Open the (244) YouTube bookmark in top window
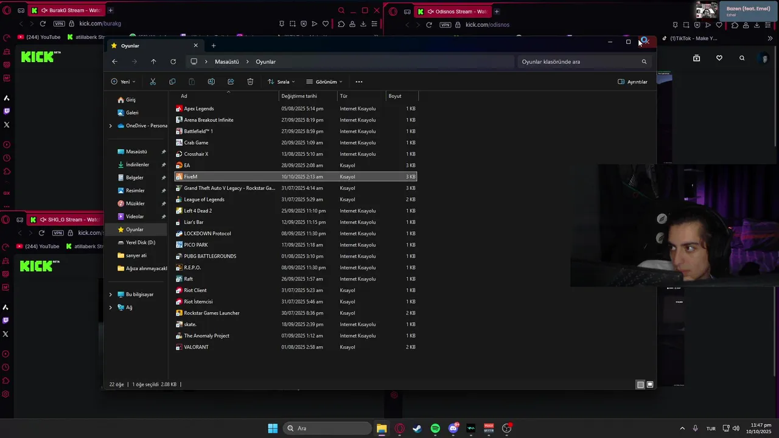Image resolution: width=779 pixels, height=438 pixels. (x=40, y=37)
